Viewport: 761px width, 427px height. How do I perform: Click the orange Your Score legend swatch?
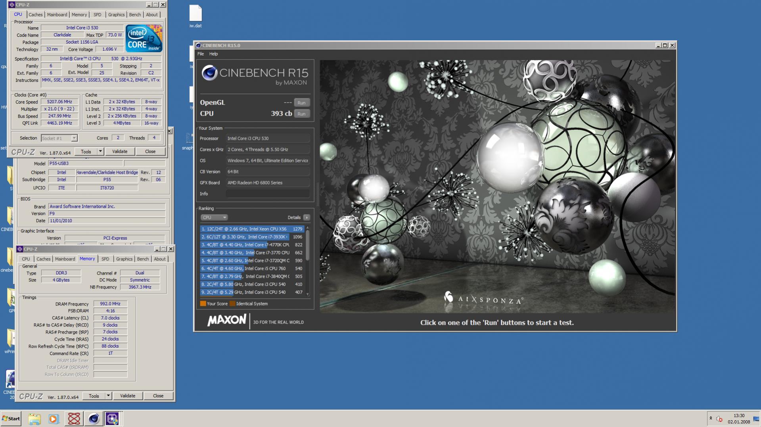pos(203,304)
